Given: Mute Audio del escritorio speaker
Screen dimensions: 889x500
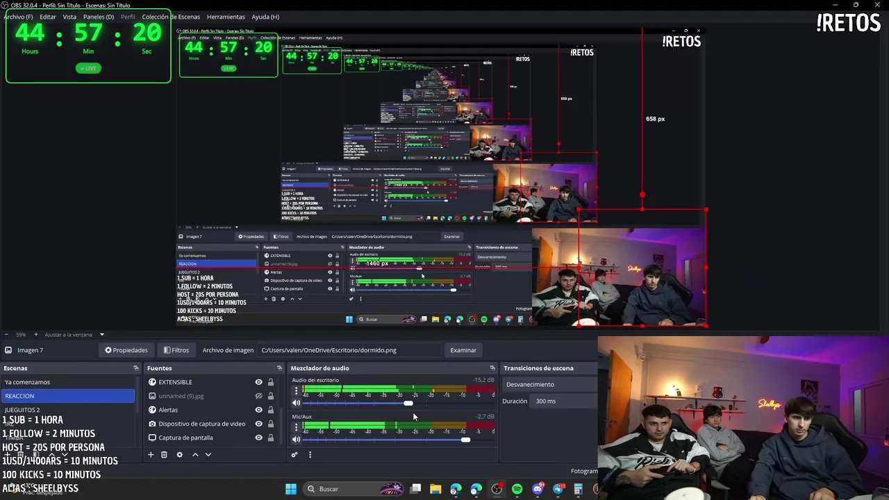Looking at the screenshot, I should (x=296, y=403).
